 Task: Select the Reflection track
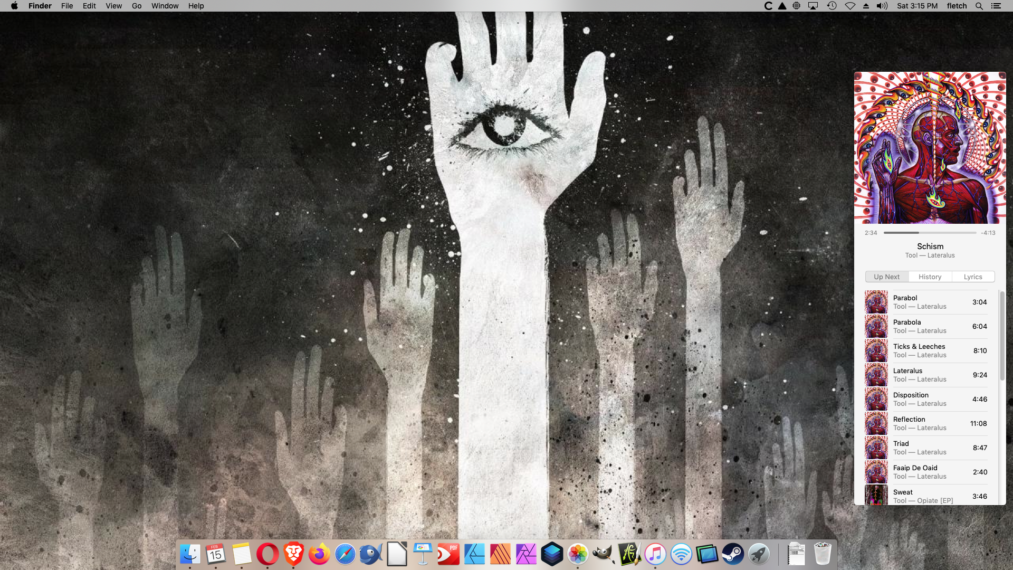tap(926, 423)
